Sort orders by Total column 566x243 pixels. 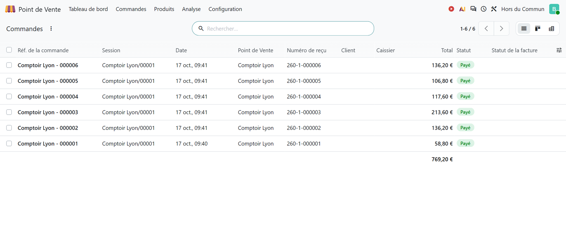(x=447, y=50)
